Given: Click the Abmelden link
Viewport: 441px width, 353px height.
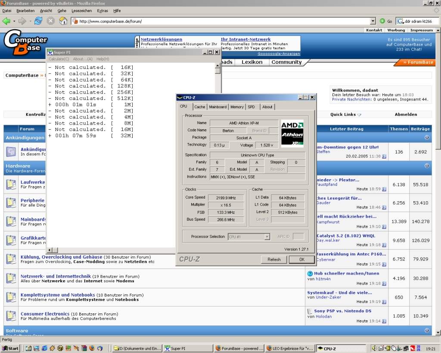Looking at the screenshot, I should coord(406,114).
